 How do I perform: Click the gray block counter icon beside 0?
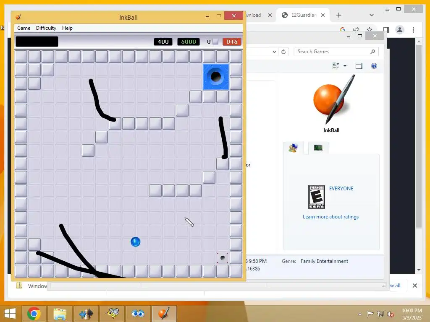coord(215,42)
